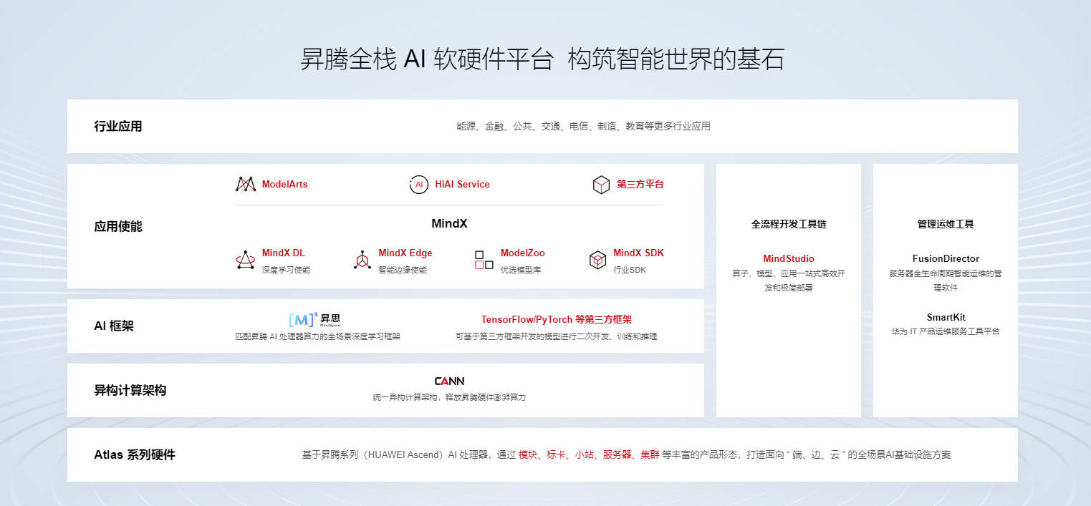Click the 行业SDK description
Screen dimensions: 1091x506
point(630,271)
